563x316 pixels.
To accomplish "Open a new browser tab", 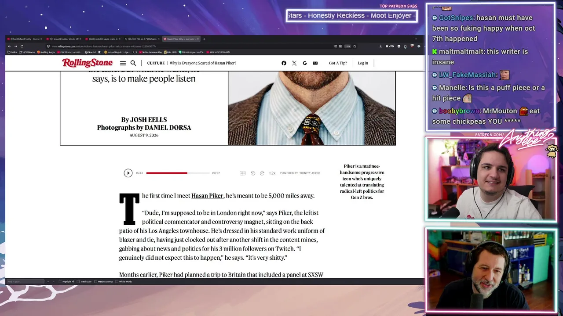I will [x=204, y=39].
